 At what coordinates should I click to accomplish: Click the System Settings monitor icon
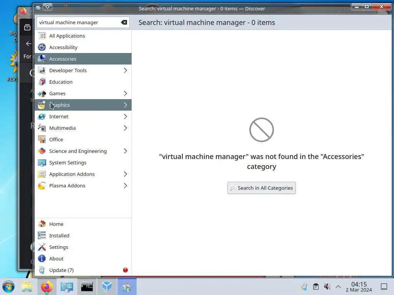point(42,163)
